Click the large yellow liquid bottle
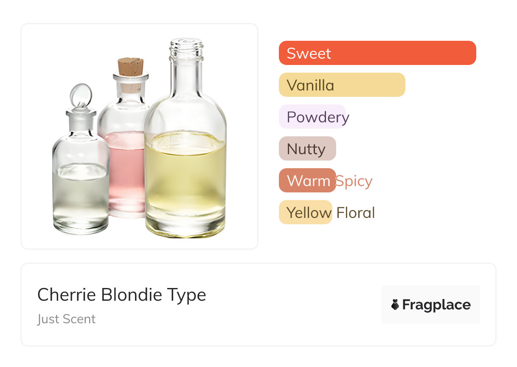This screenshot has width=517, height=367. pos(185,170)
